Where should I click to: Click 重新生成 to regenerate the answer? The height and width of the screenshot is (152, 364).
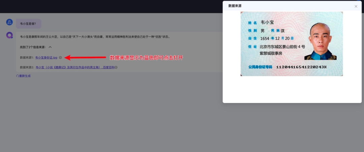23,76
